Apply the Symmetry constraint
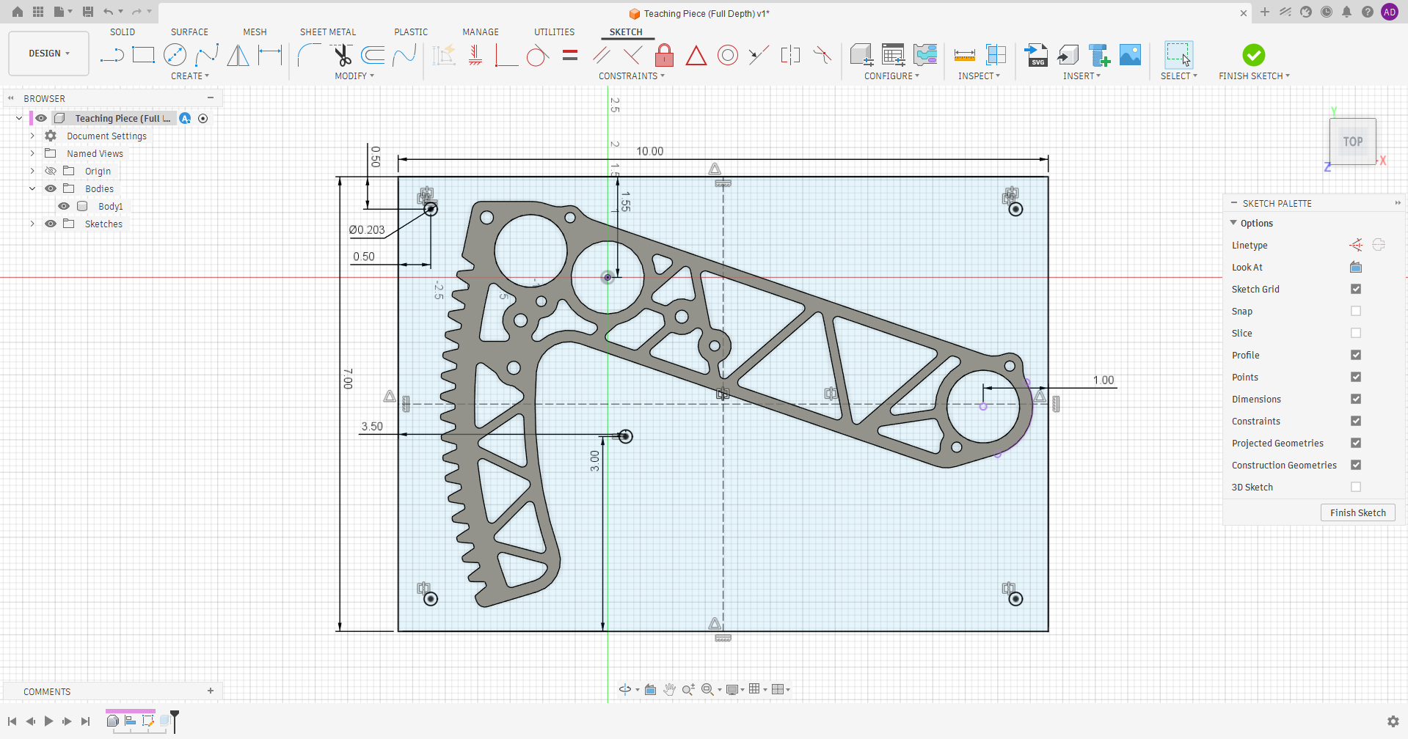Screen dimensions: 1408x739 click(x=790, y=55)
